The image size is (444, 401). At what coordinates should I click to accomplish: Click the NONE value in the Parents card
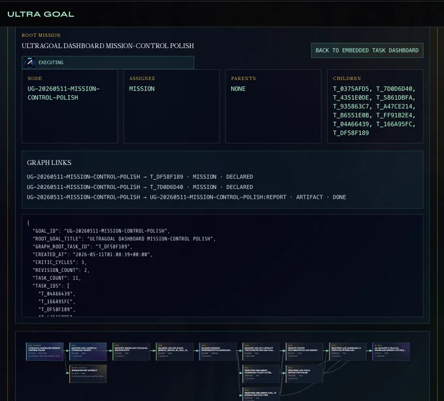[x=238, y=89]
